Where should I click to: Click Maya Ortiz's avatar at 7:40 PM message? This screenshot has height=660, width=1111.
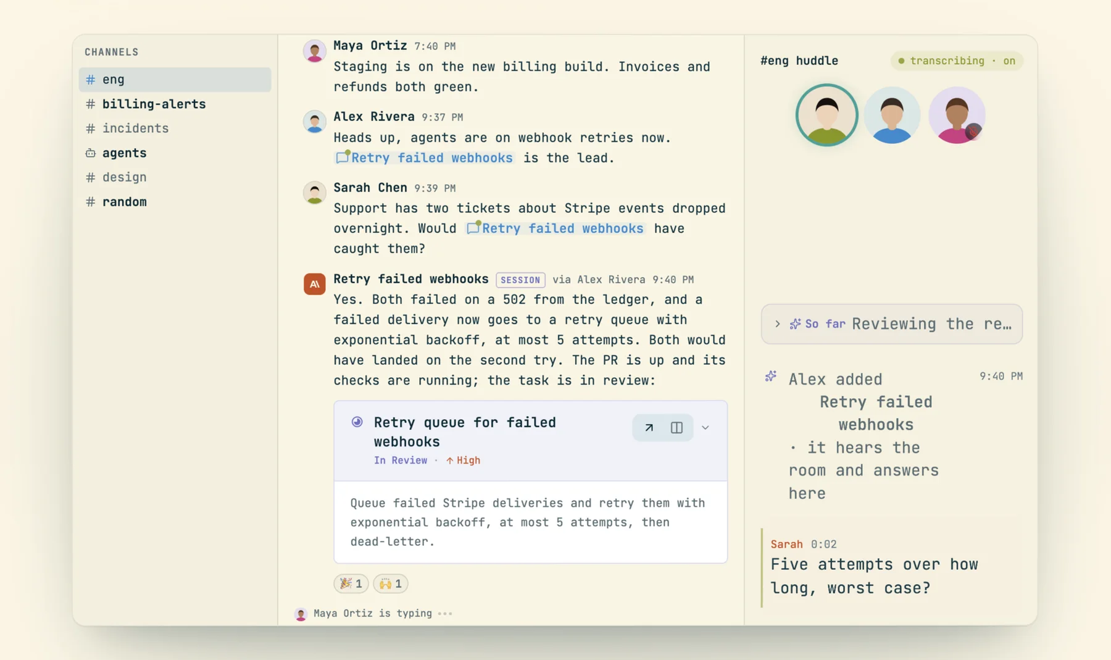click(x=314, y=51)
